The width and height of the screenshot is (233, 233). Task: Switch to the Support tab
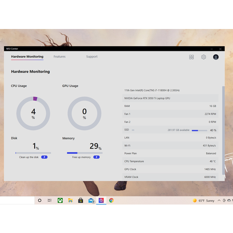click(x=92, y=56)
